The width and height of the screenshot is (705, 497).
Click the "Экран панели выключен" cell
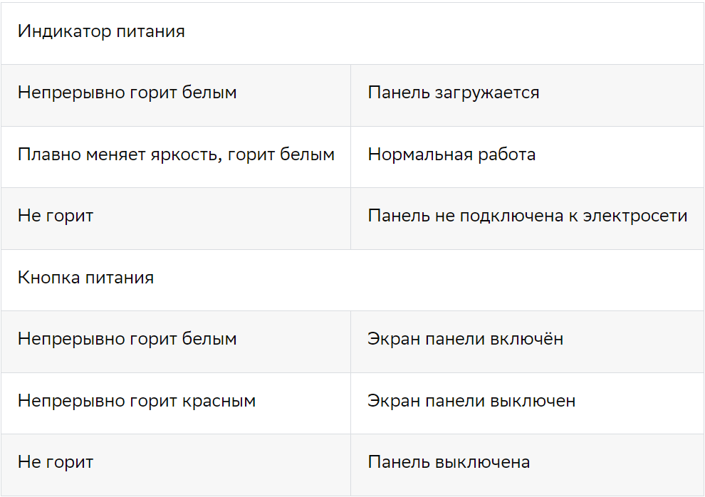point(471,402)
